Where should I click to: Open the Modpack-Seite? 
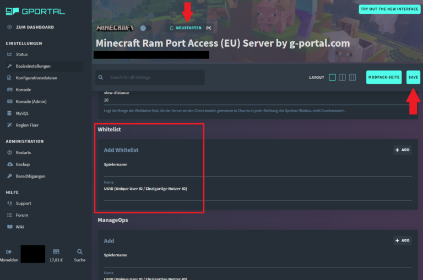pos(383,78)
